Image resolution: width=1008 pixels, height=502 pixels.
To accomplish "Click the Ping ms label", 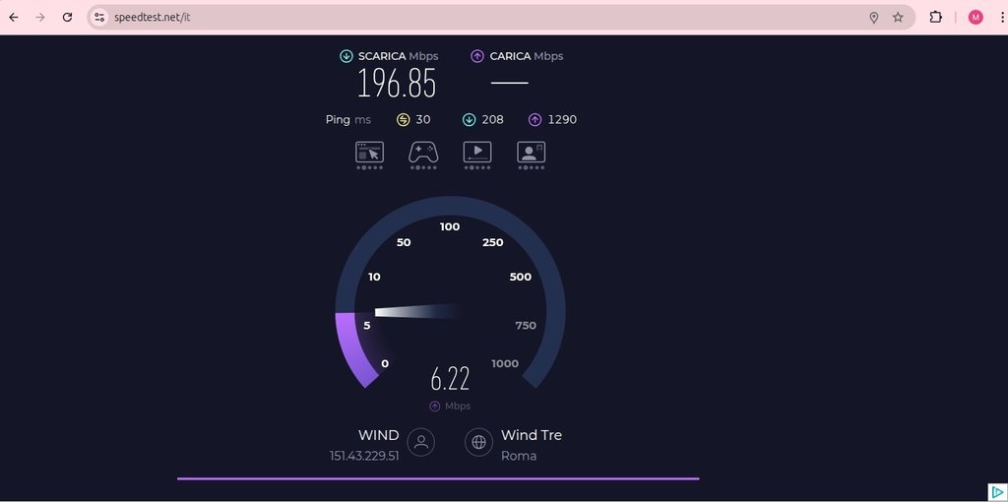I will pyautogui.click(x=348, y=119).
